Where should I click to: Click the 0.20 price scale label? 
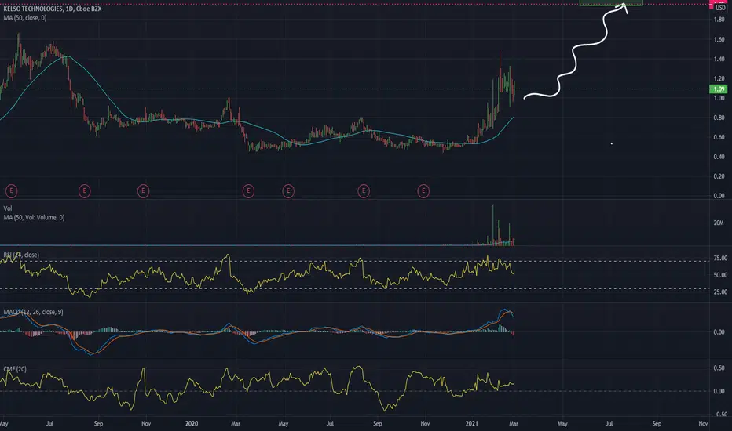[719, 176]
